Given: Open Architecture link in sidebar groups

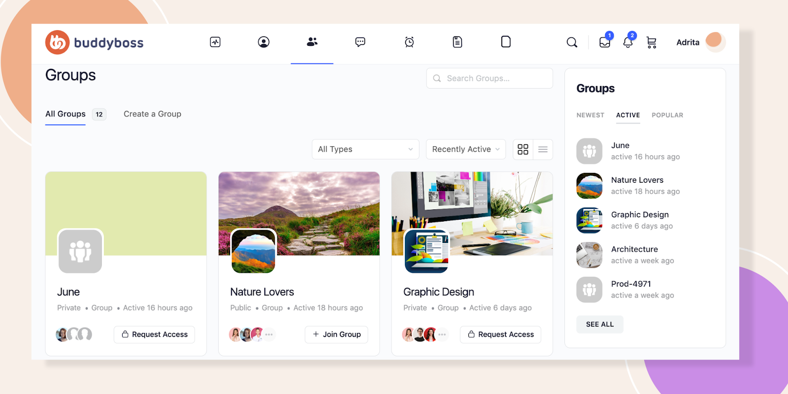Looking at the screenshot, I should click(634, 249).
